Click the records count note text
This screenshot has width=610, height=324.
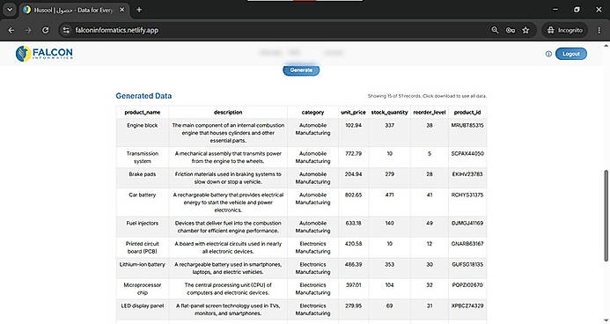click(427, 96)
